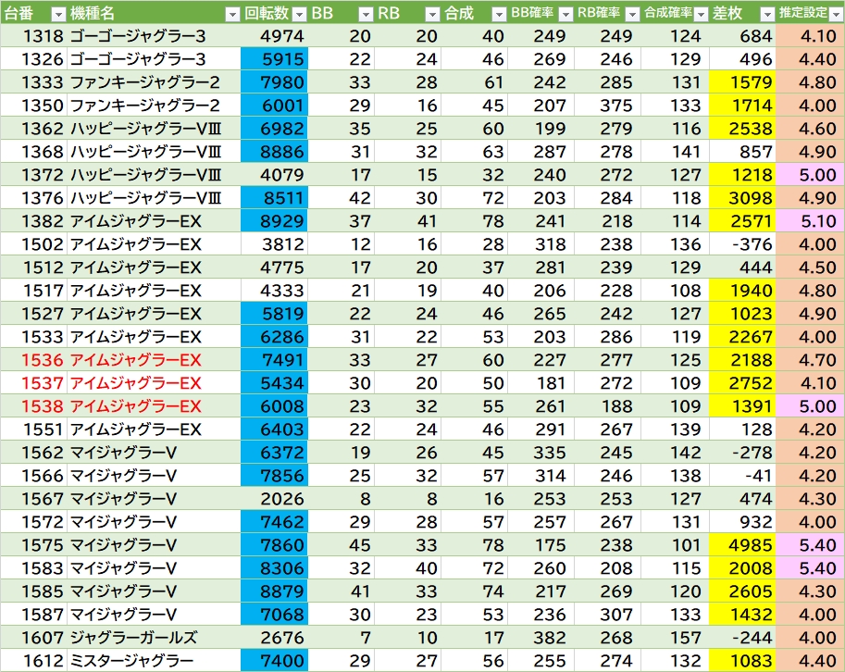Select the ゴーゴージャグラー3 cell in row 1326
845x672 pixels.
coord(154,59)
